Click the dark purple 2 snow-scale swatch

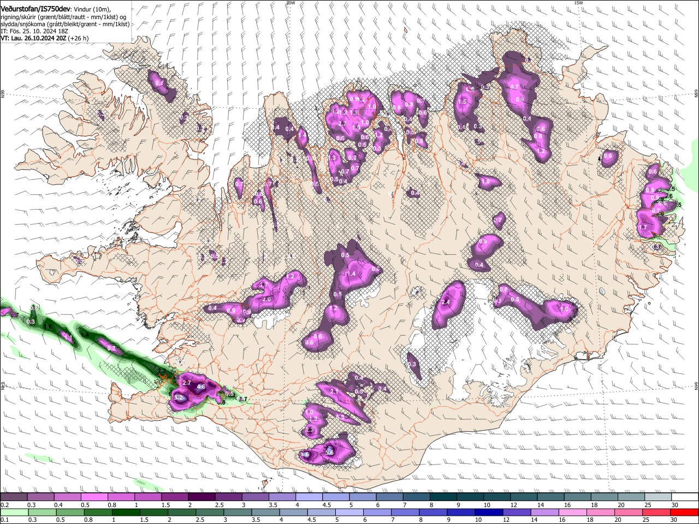[x=202, y=497]
